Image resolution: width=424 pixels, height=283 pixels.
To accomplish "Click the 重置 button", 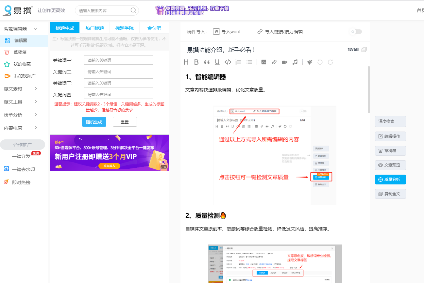I will (x=125, y=122).
